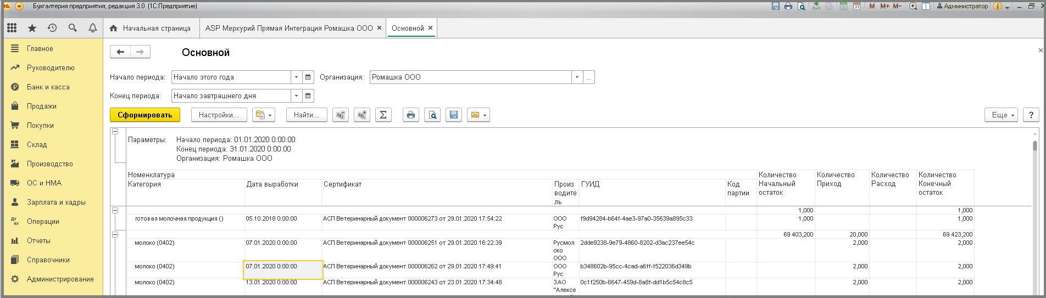Click the title bar save diskette icon
Screen dimensions: 1046x298
pyautogui.click(x=776, y=6)
